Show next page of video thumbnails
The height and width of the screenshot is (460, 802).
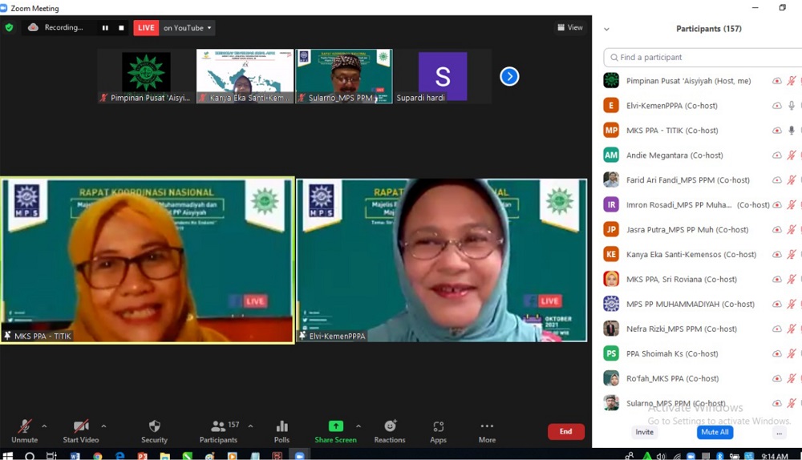(509, 76)
